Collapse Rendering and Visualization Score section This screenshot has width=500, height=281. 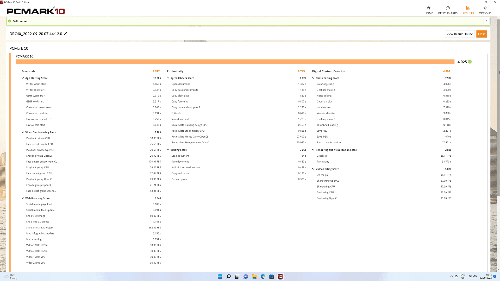(313, 150)
